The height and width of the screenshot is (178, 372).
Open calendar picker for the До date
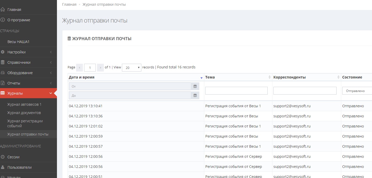195,96
